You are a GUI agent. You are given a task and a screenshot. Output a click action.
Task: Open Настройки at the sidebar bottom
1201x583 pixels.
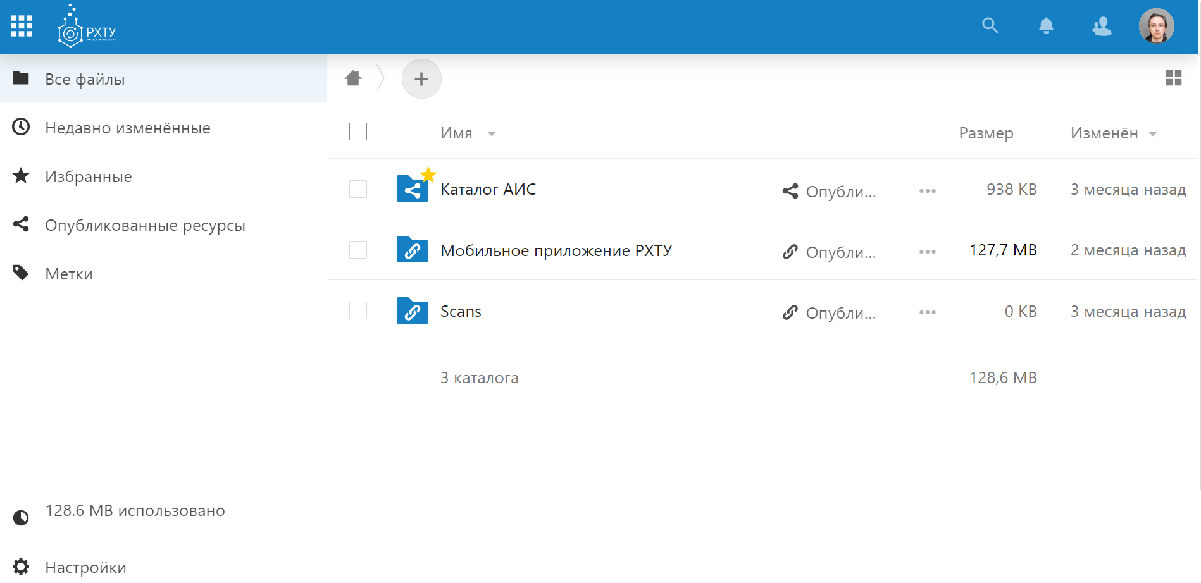pos(85,567)
